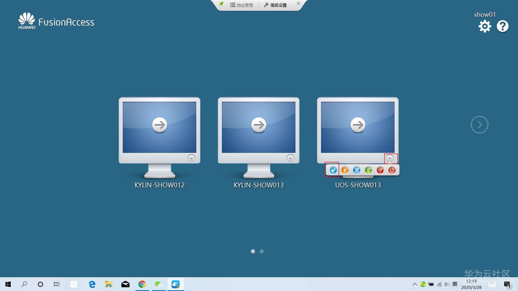Click the green pin icon in top toolbar
The image size is (518, 291).
coord(221,4)
